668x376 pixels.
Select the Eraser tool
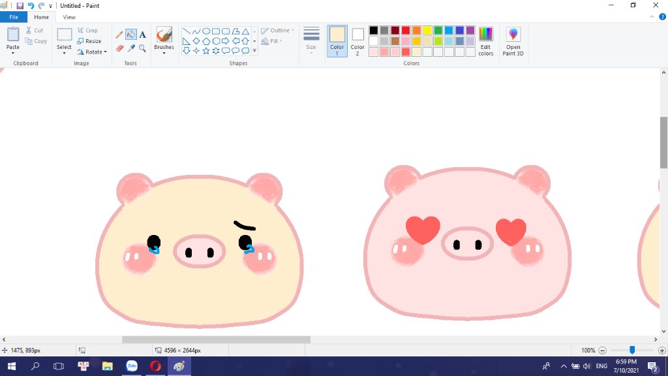click(120, 48)
